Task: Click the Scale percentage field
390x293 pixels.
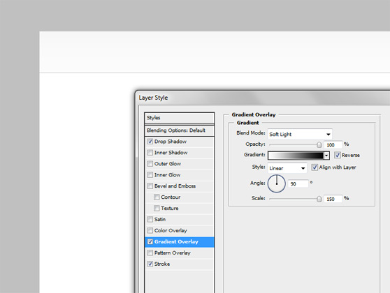Action: tap(333, 199)
